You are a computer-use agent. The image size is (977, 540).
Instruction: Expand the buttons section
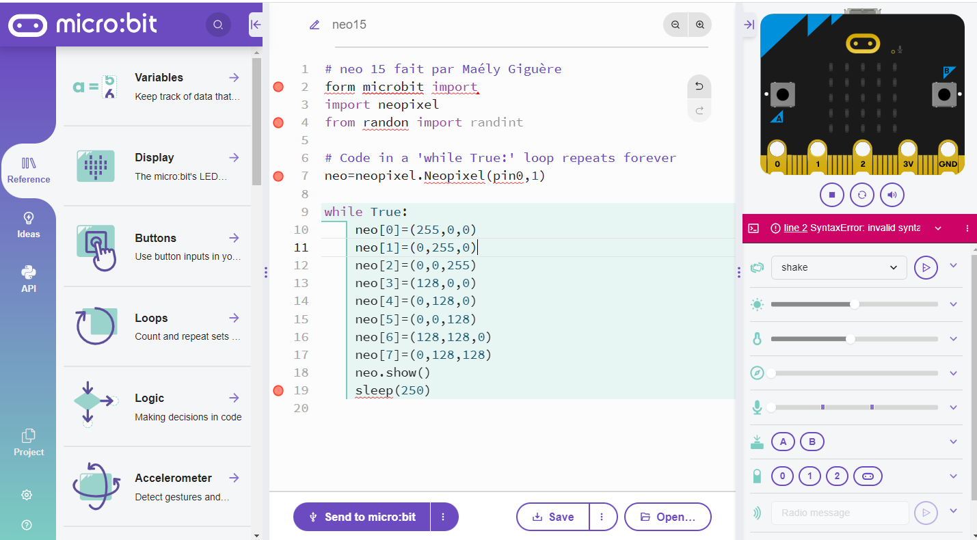pyautogui.click(x=954, y=442)
